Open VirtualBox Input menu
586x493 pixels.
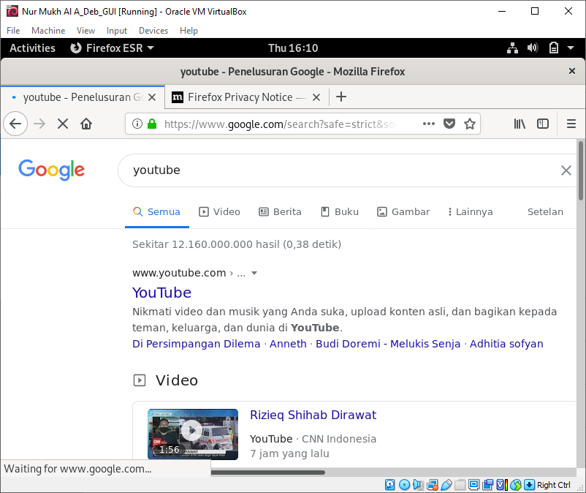[x=117, y=30]
